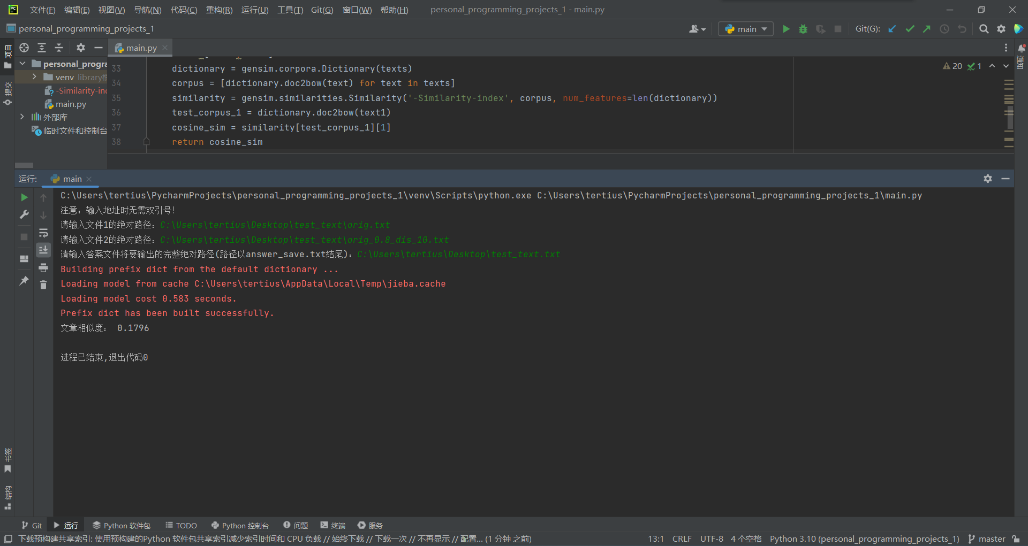The width and height of the screenshot is (1028, 546).
Task: Open the 服务 tool window
Action: (x=371, y=526)
